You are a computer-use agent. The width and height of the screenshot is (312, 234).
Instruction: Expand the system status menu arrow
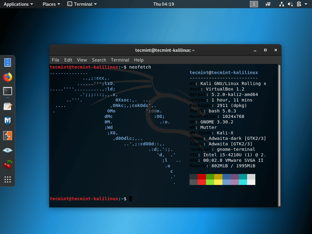click(x=306, y=4)
